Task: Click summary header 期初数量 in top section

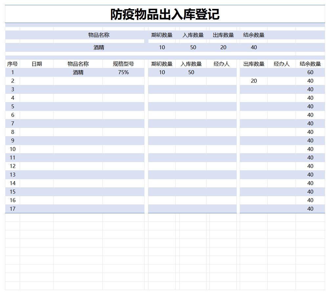Action: (162, 35)
